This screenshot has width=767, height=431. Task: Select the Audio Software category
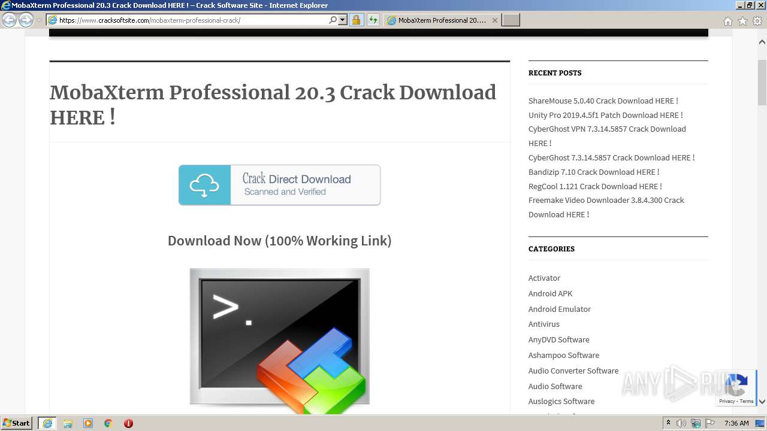[555, 386]
